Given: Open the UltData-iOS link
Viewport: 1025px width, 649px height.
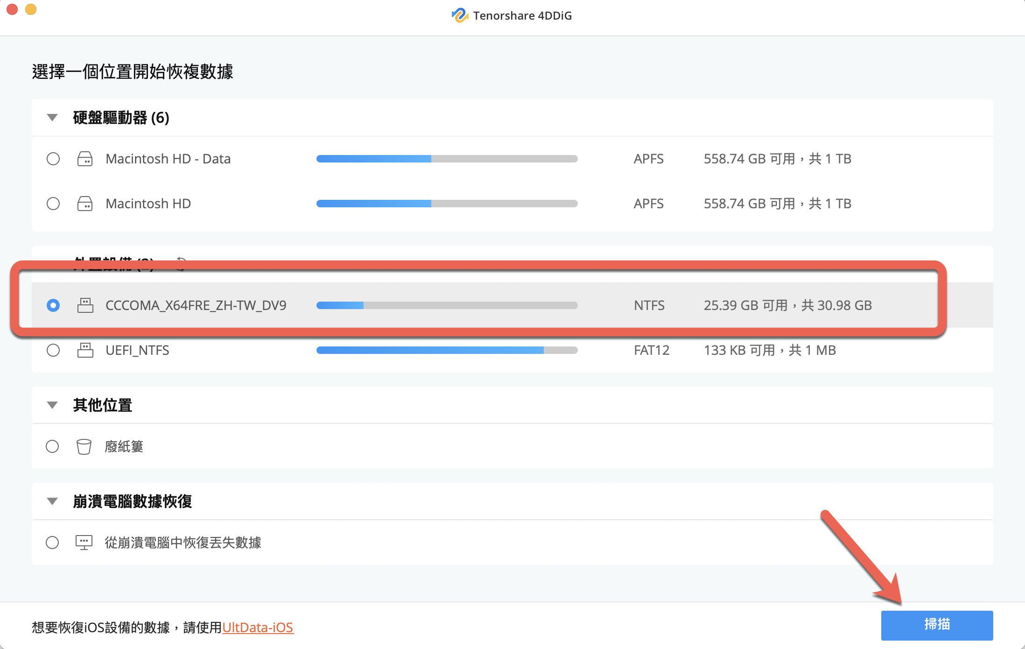Looking at the screenshot, I should coord(258,627).
